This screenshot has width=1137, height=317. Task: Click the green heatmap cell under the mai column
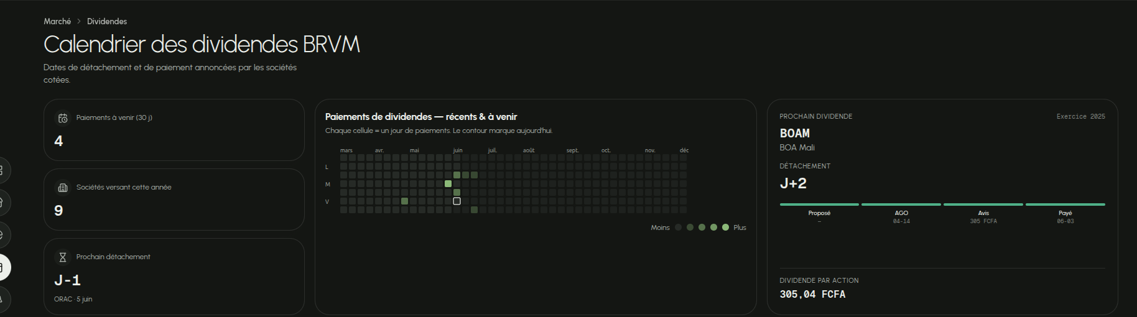tap(404, 201)
